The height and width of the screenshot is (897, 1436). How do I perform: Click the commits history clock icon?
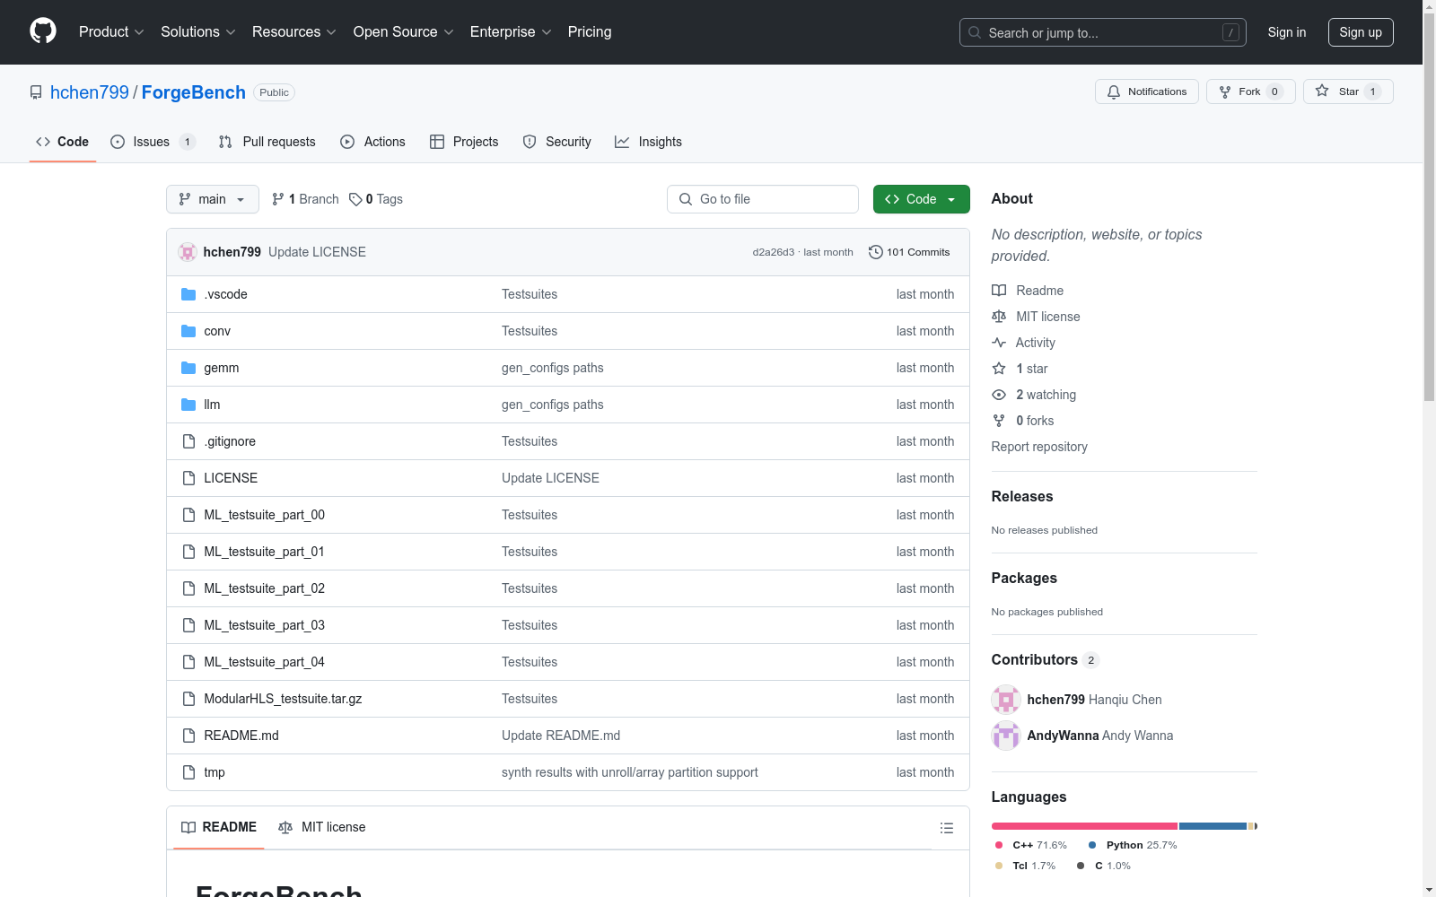pos(876,252)
